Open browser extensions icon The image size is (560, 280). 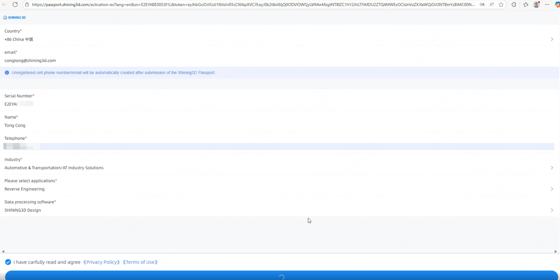coord(514,5)
